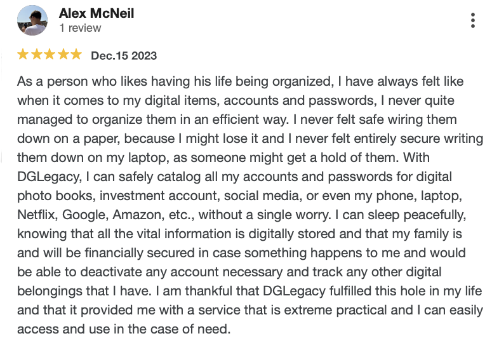The width and height of the screenshot is (499, 357).
Task: Click the third gold rating star
Action: [x=50, y=55]
